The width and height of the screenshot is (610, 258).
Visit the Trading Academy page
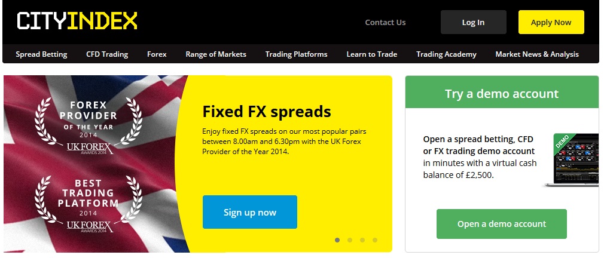pos(446,54)
